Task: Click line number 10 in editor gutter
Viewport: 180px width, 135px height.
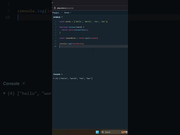Action: click(x=55, y=46)
